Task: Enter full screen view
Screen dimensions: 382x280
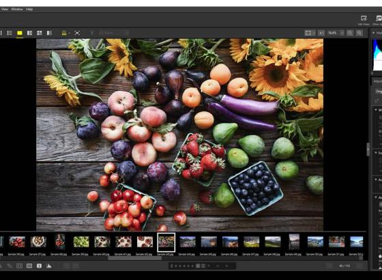Action: point(77,33)
